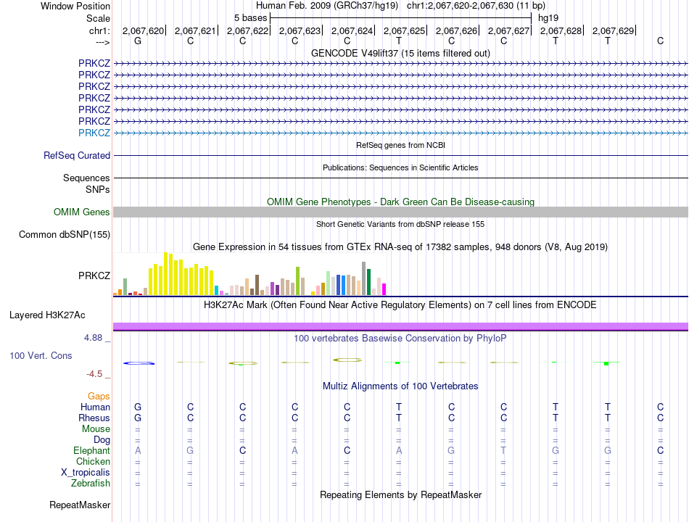Click the OMIM Genes track label
Screen dimensions: 689x522
[x=82, y=212]
